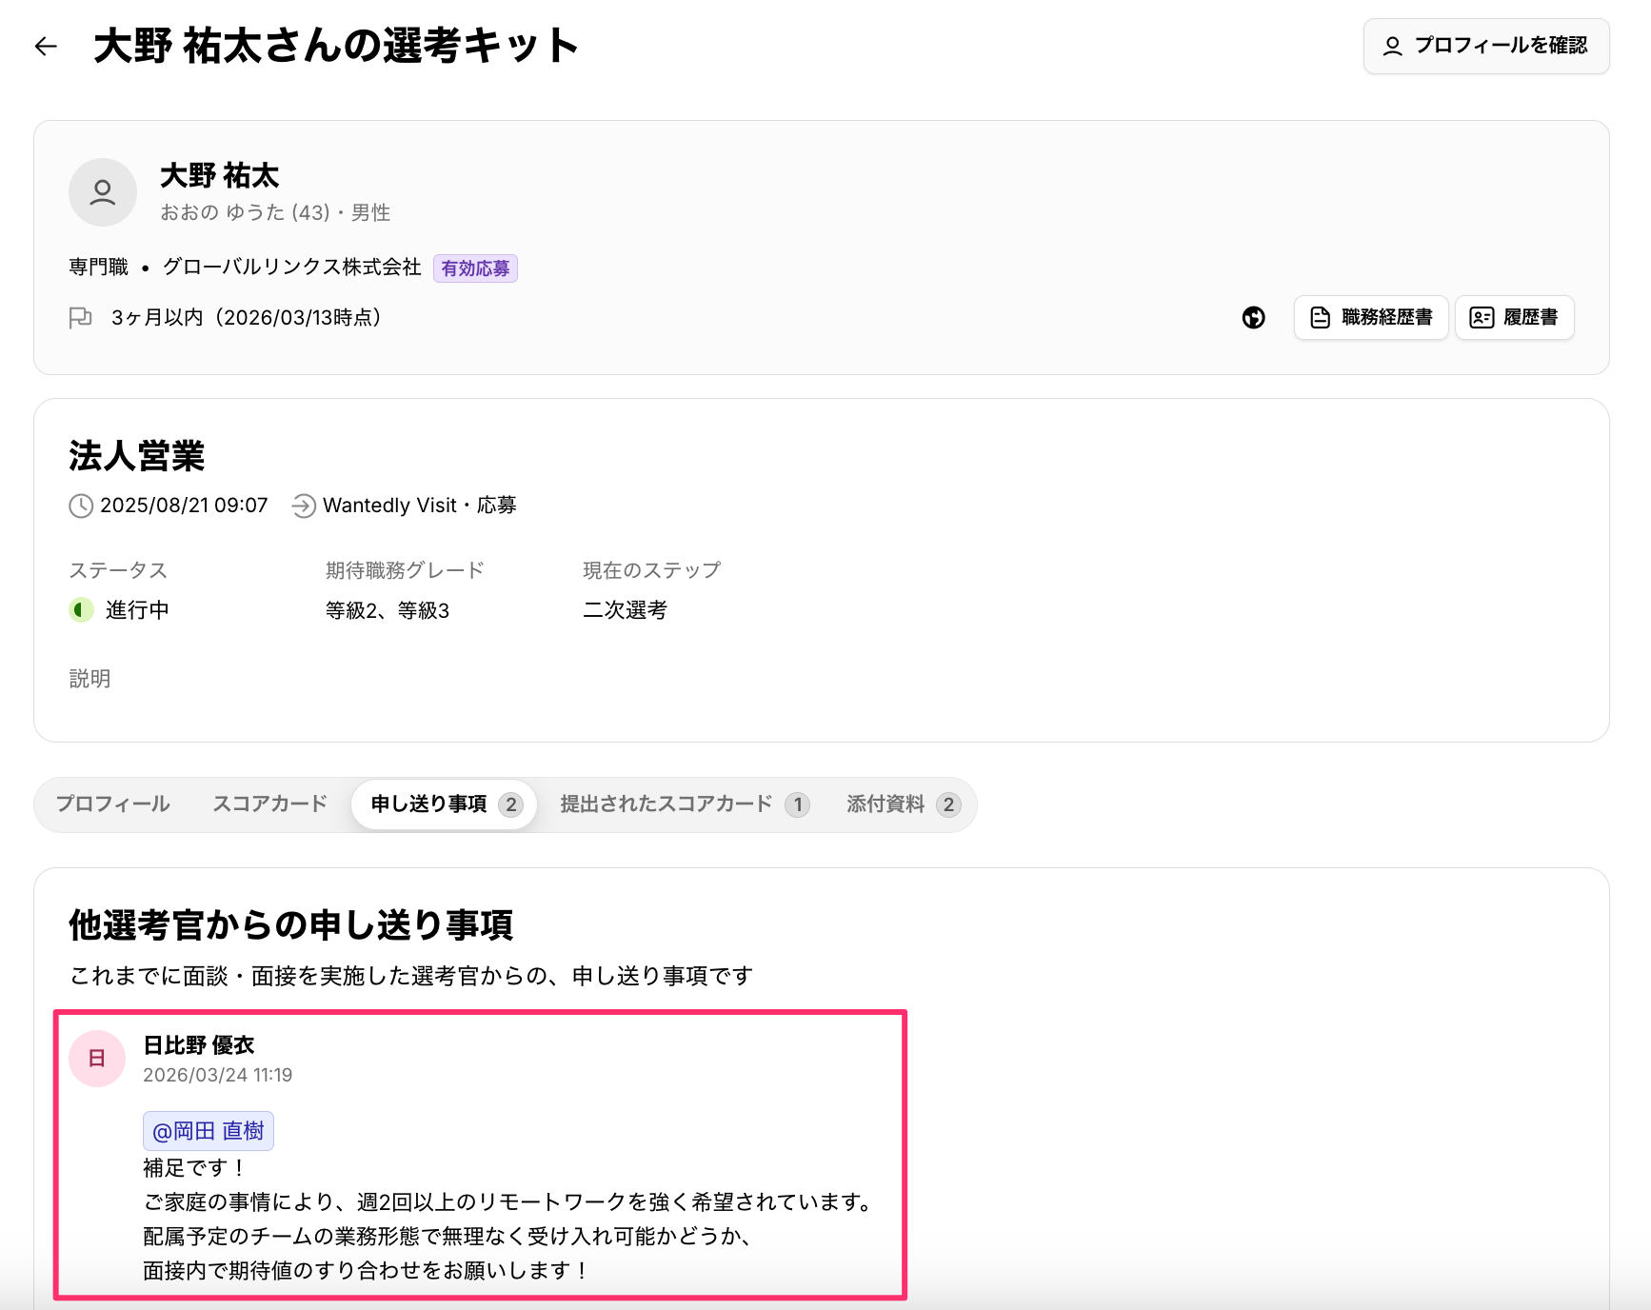Viewport: 1651px width, 1310px height.
Task: Open the 職務経歴書 document
Action: (x=1370, y=318)
